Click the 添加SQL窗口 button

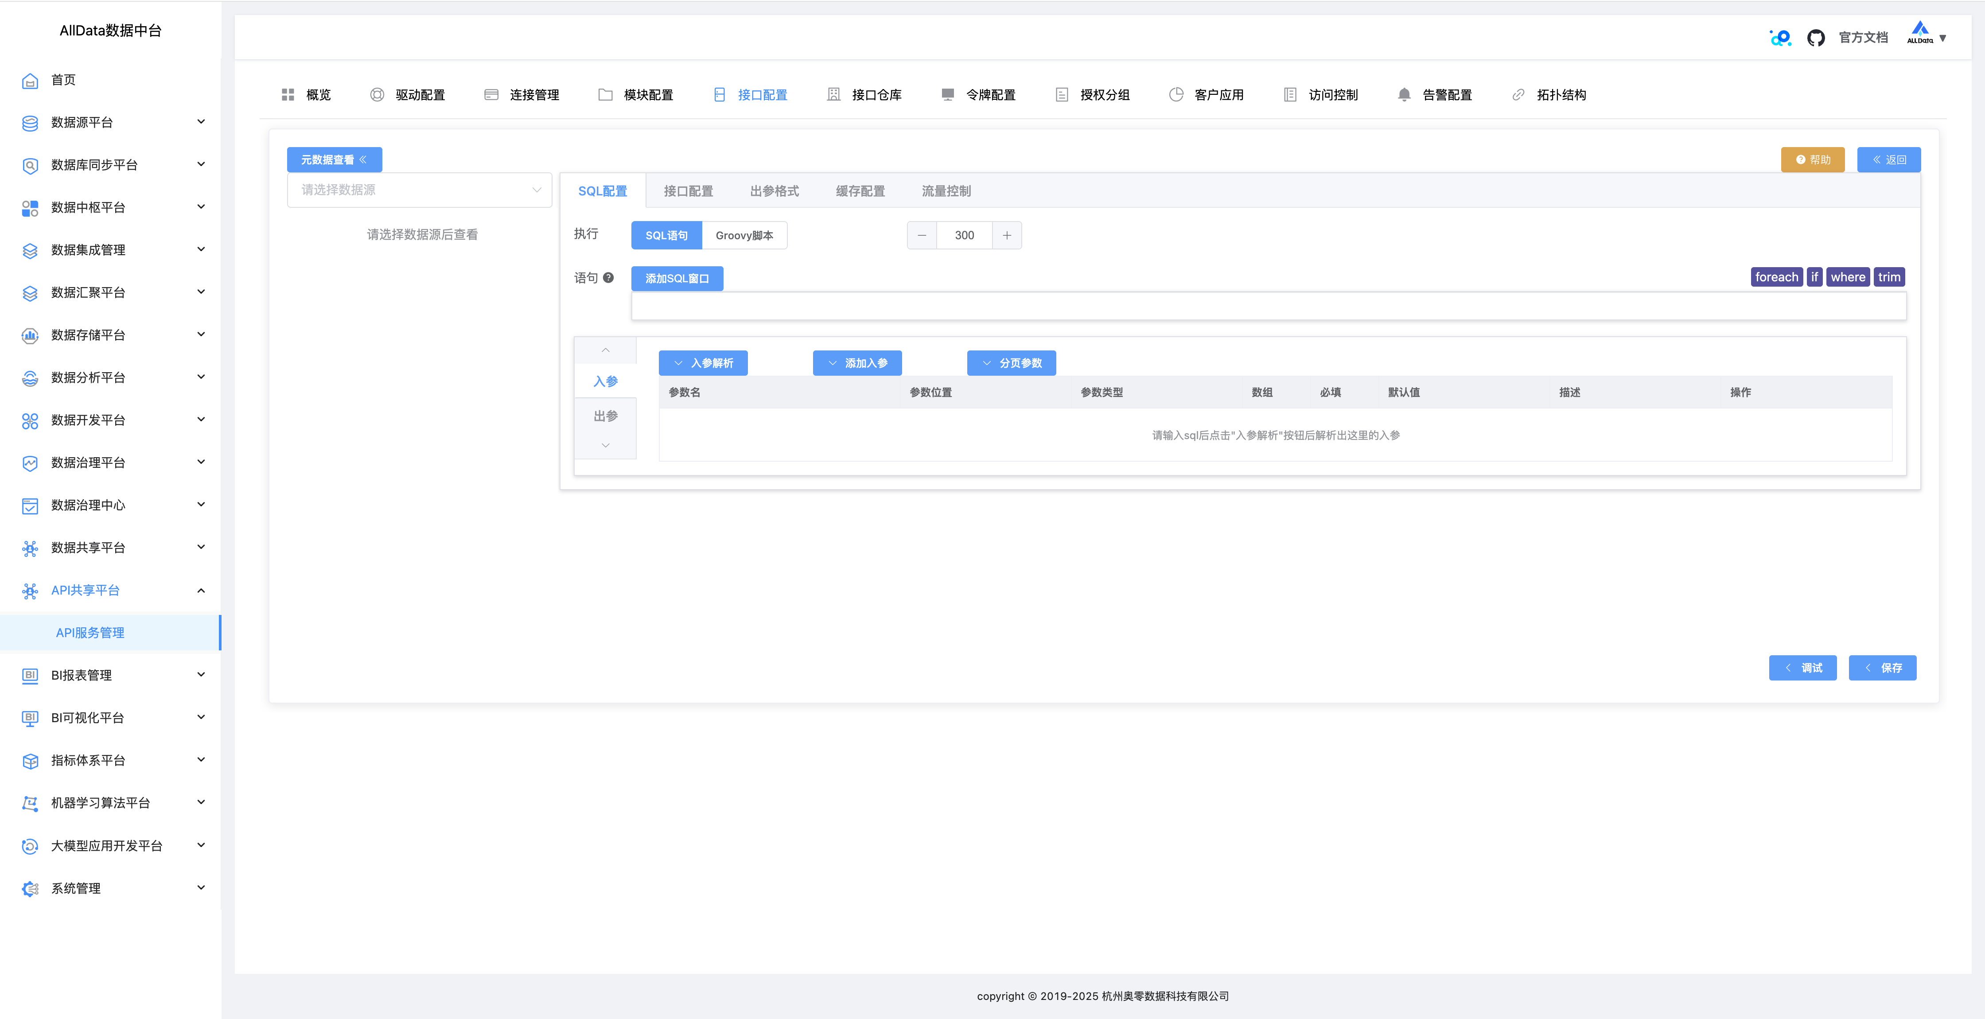pyautogui.click(x=677, y=278)
